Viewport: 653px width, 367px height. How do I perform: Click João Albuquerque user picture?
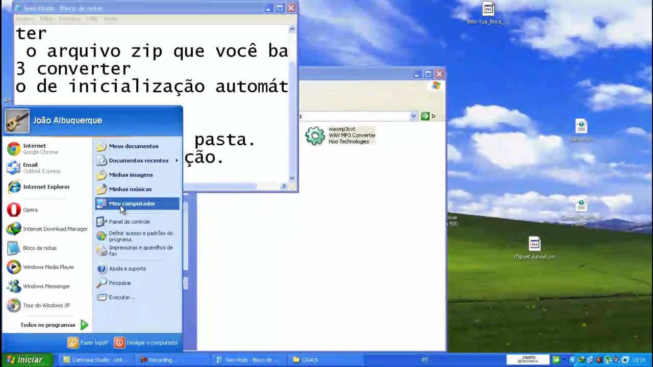[17, 121]
